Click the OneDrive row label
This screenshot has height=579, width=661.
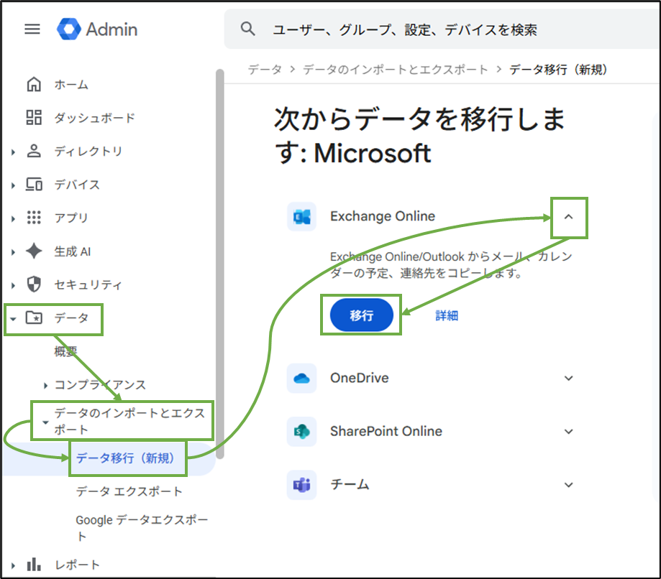[360, 378]
